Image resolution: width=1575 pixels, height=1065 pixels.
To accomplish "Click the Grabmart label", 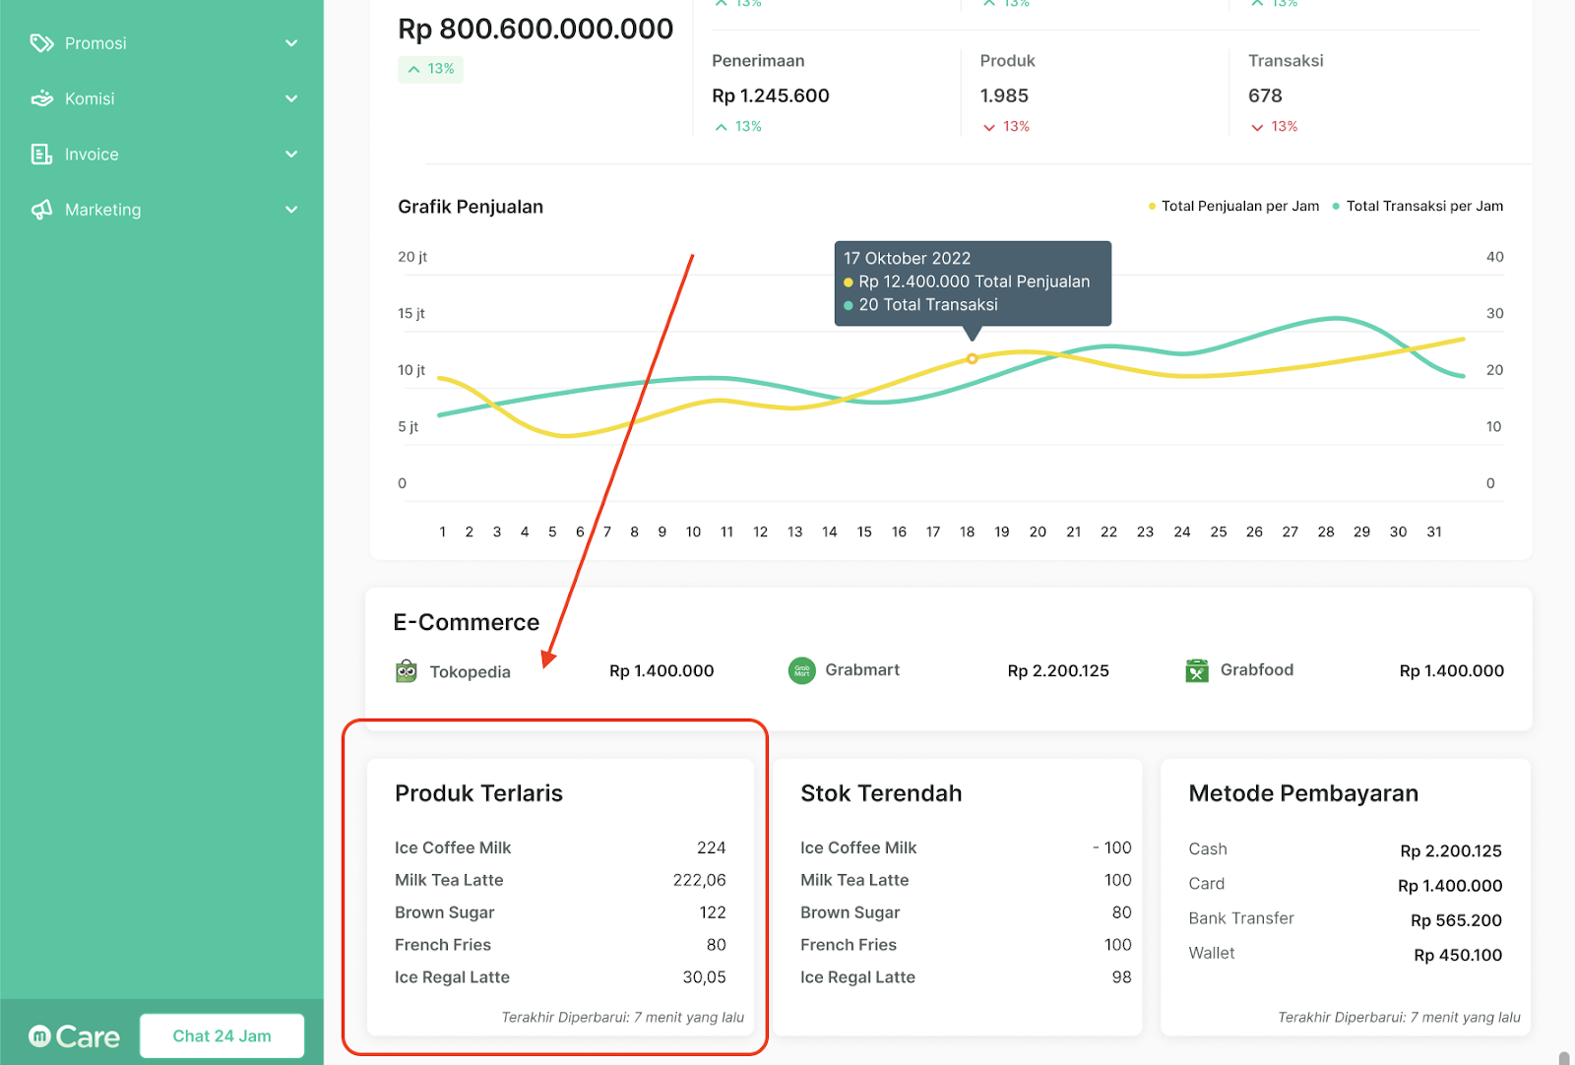I will click(862, 669).
